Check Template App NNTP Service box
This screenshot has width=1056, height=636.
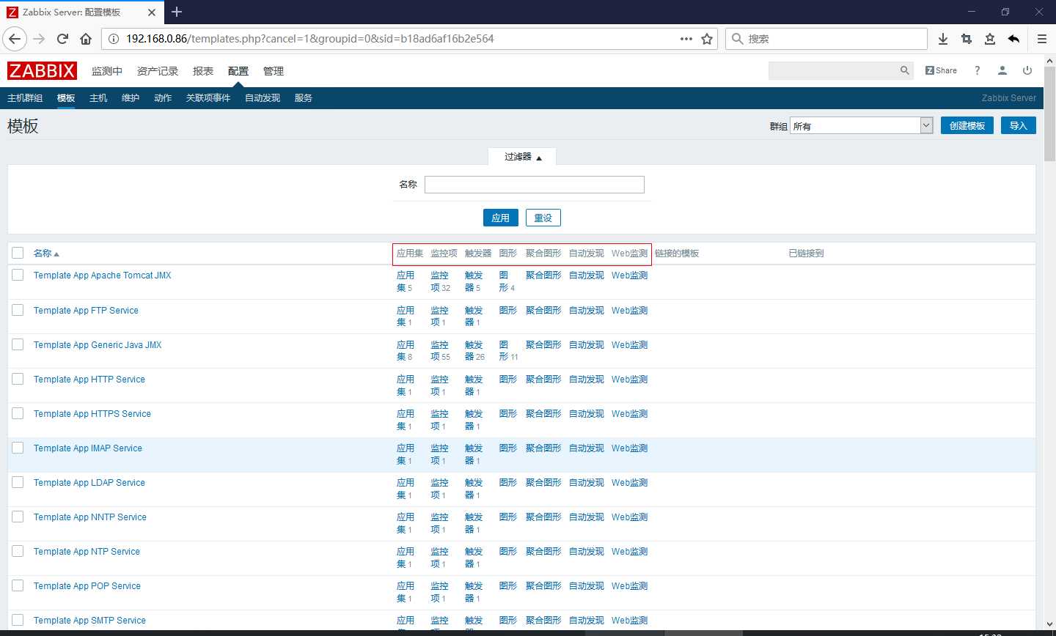[x=18, y=517]
